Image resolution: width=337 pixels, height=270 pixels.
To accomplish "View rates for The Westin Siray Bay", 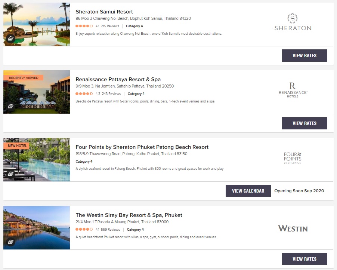I will 304,259.
